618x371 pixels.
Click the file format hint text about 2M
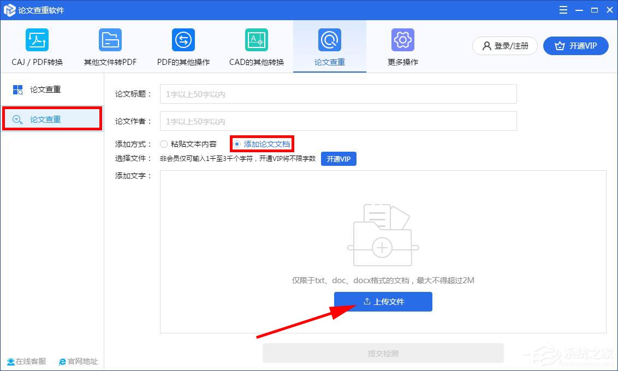pos(383,280)
